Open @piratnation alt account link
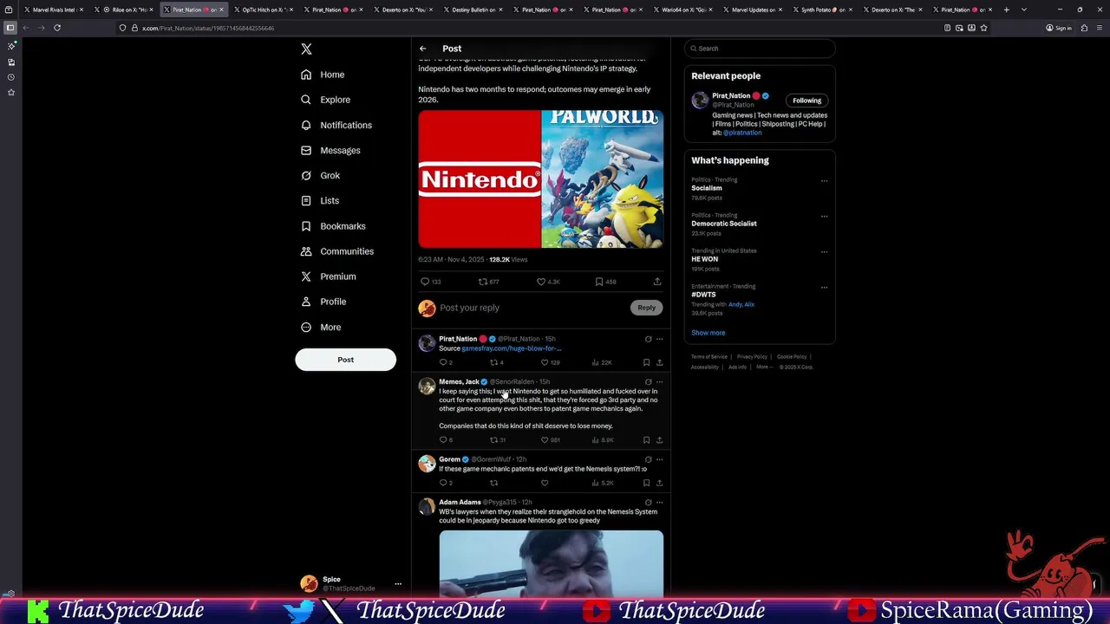Image resolution: width=1110 pixels, height=624 pixels. point(742,133)
